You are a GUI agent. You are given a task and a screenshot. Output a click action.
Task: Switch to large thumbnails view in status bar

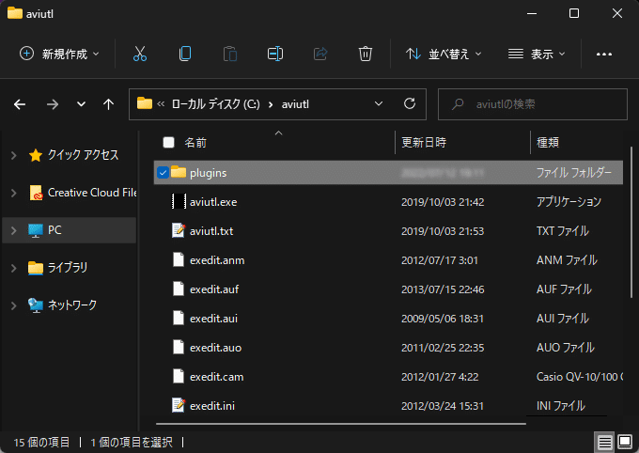[625, 442]
